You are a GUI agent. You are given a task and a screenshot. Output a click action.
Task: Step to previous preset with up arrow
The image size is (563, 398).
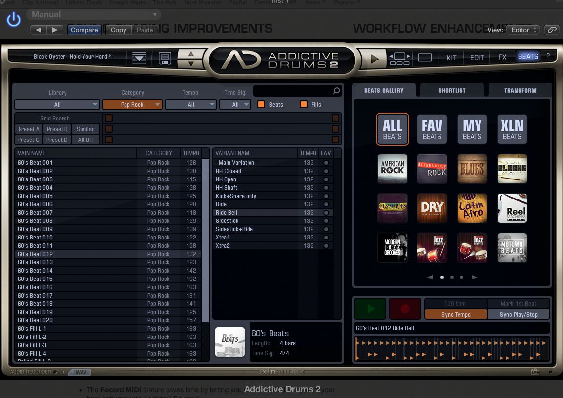point(191,54)
